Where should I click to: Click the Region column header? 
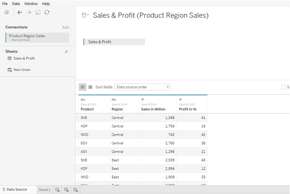pyautogui.click(x=117, y=109)
